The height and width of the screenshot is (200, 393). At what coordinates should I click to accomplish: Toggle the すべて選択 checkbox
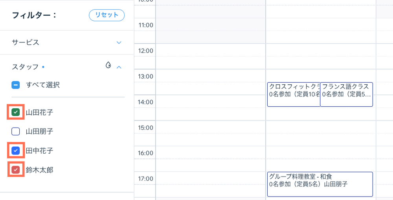[x=16, y=85]
